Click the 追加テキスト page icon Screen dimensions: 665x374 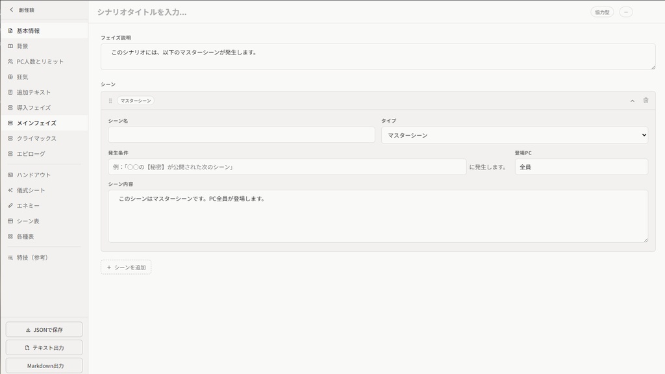10,92
